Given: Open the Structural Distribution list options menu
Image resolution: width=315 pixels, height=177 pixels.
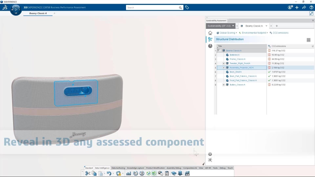Looking at the screenshot, I should pyautogui.click(x=308, y=40).
